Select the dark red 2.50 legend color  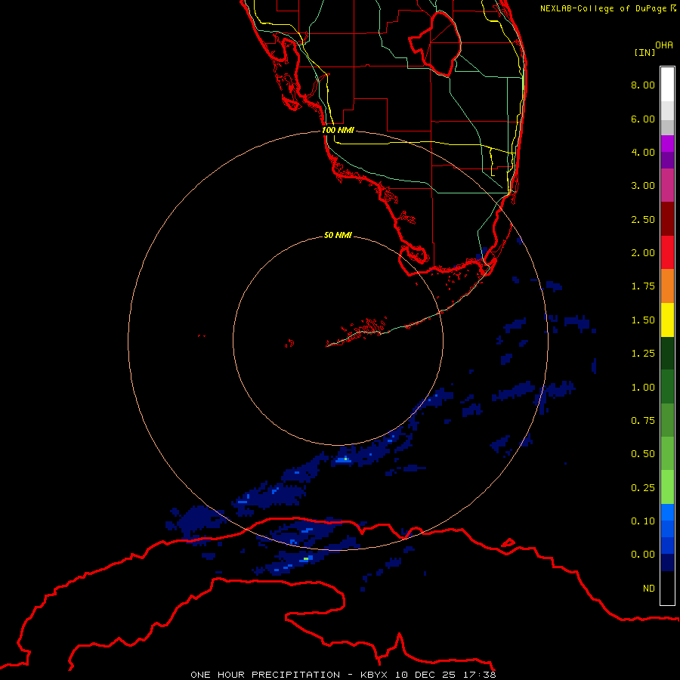667,219
